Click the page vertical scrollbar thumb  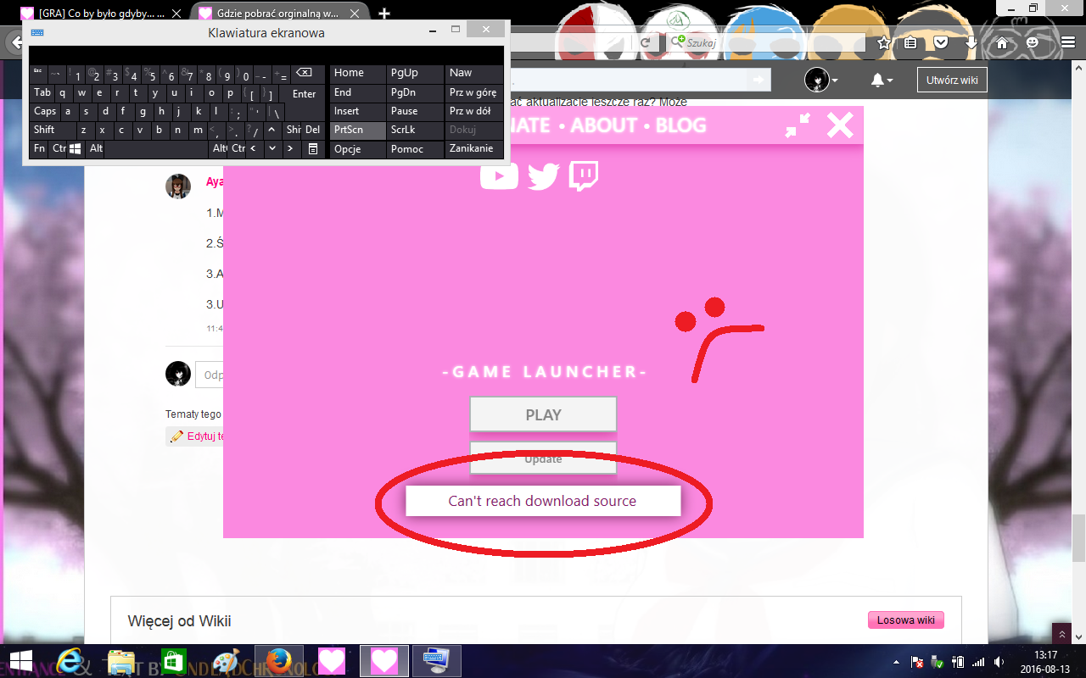(x=1079, y=536)
